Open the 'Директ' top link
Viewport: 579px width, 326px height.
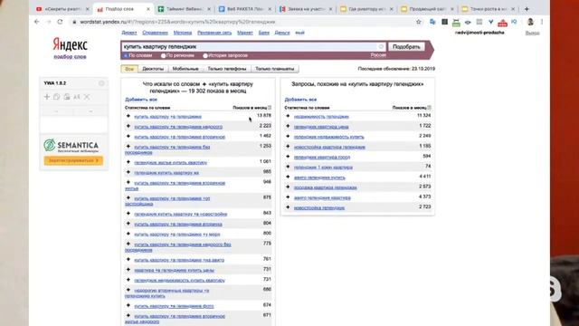pyautogui.click(x=129, y=33)
